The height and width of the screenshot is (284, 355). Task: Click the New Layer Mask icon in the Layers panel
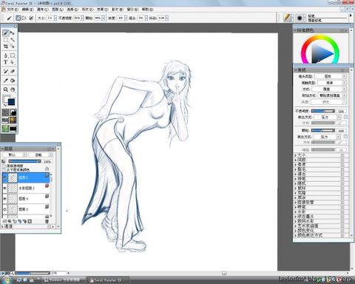coord(30,221)
